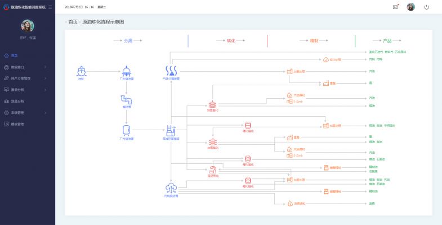
Task: Open 模板管理 in the sidebar
Action: coord(17,124)
